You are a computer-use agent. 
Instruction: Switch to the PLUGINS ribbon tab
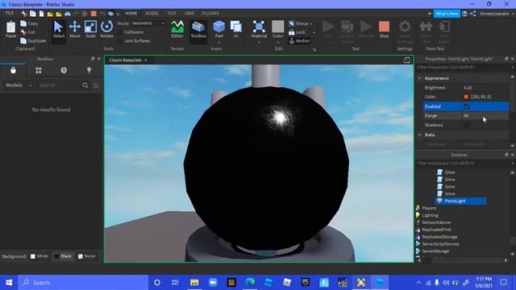(210, 13)
